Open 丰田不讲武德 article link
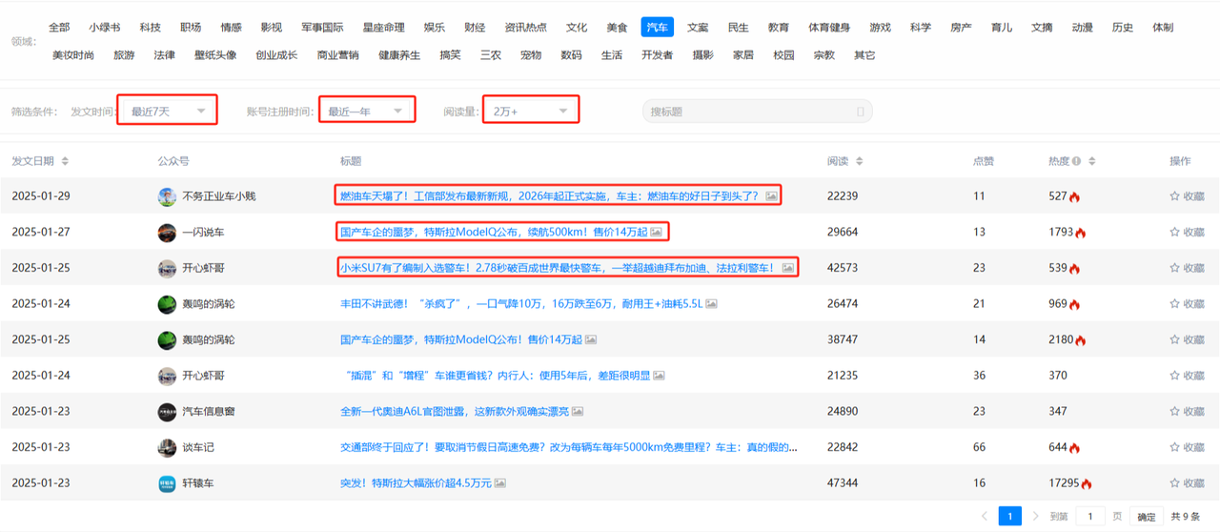 pos(521,304)
